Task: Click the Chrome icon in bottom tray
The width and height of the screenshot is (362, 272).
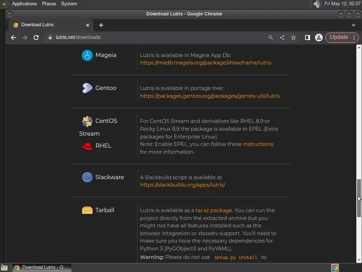Action: pyautogui.click(x=335, y=268)
